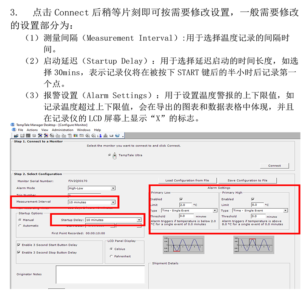Click the Primary Low Limit input field
Screen dimensions: 302x294
pos(185,205)
